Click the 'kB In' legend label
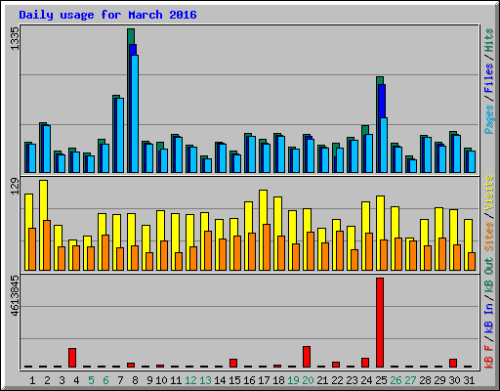The height and width of the screenshot is (391, 500). tap(489, 318)
